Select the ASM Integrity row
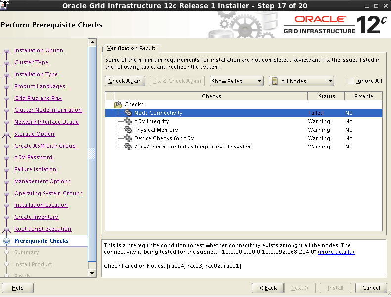Viewport: 391px width, 297px height. pos(244,121)
